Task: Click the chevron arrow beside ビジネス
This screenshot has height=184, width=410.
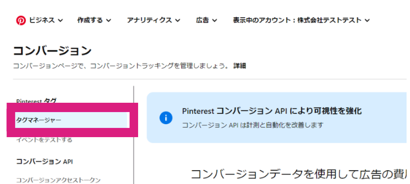Action: pyautogui.click(x=61, y=20)
